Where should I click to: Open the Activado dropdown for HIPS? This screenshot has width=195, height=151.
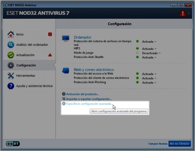[x=149, y=49]
